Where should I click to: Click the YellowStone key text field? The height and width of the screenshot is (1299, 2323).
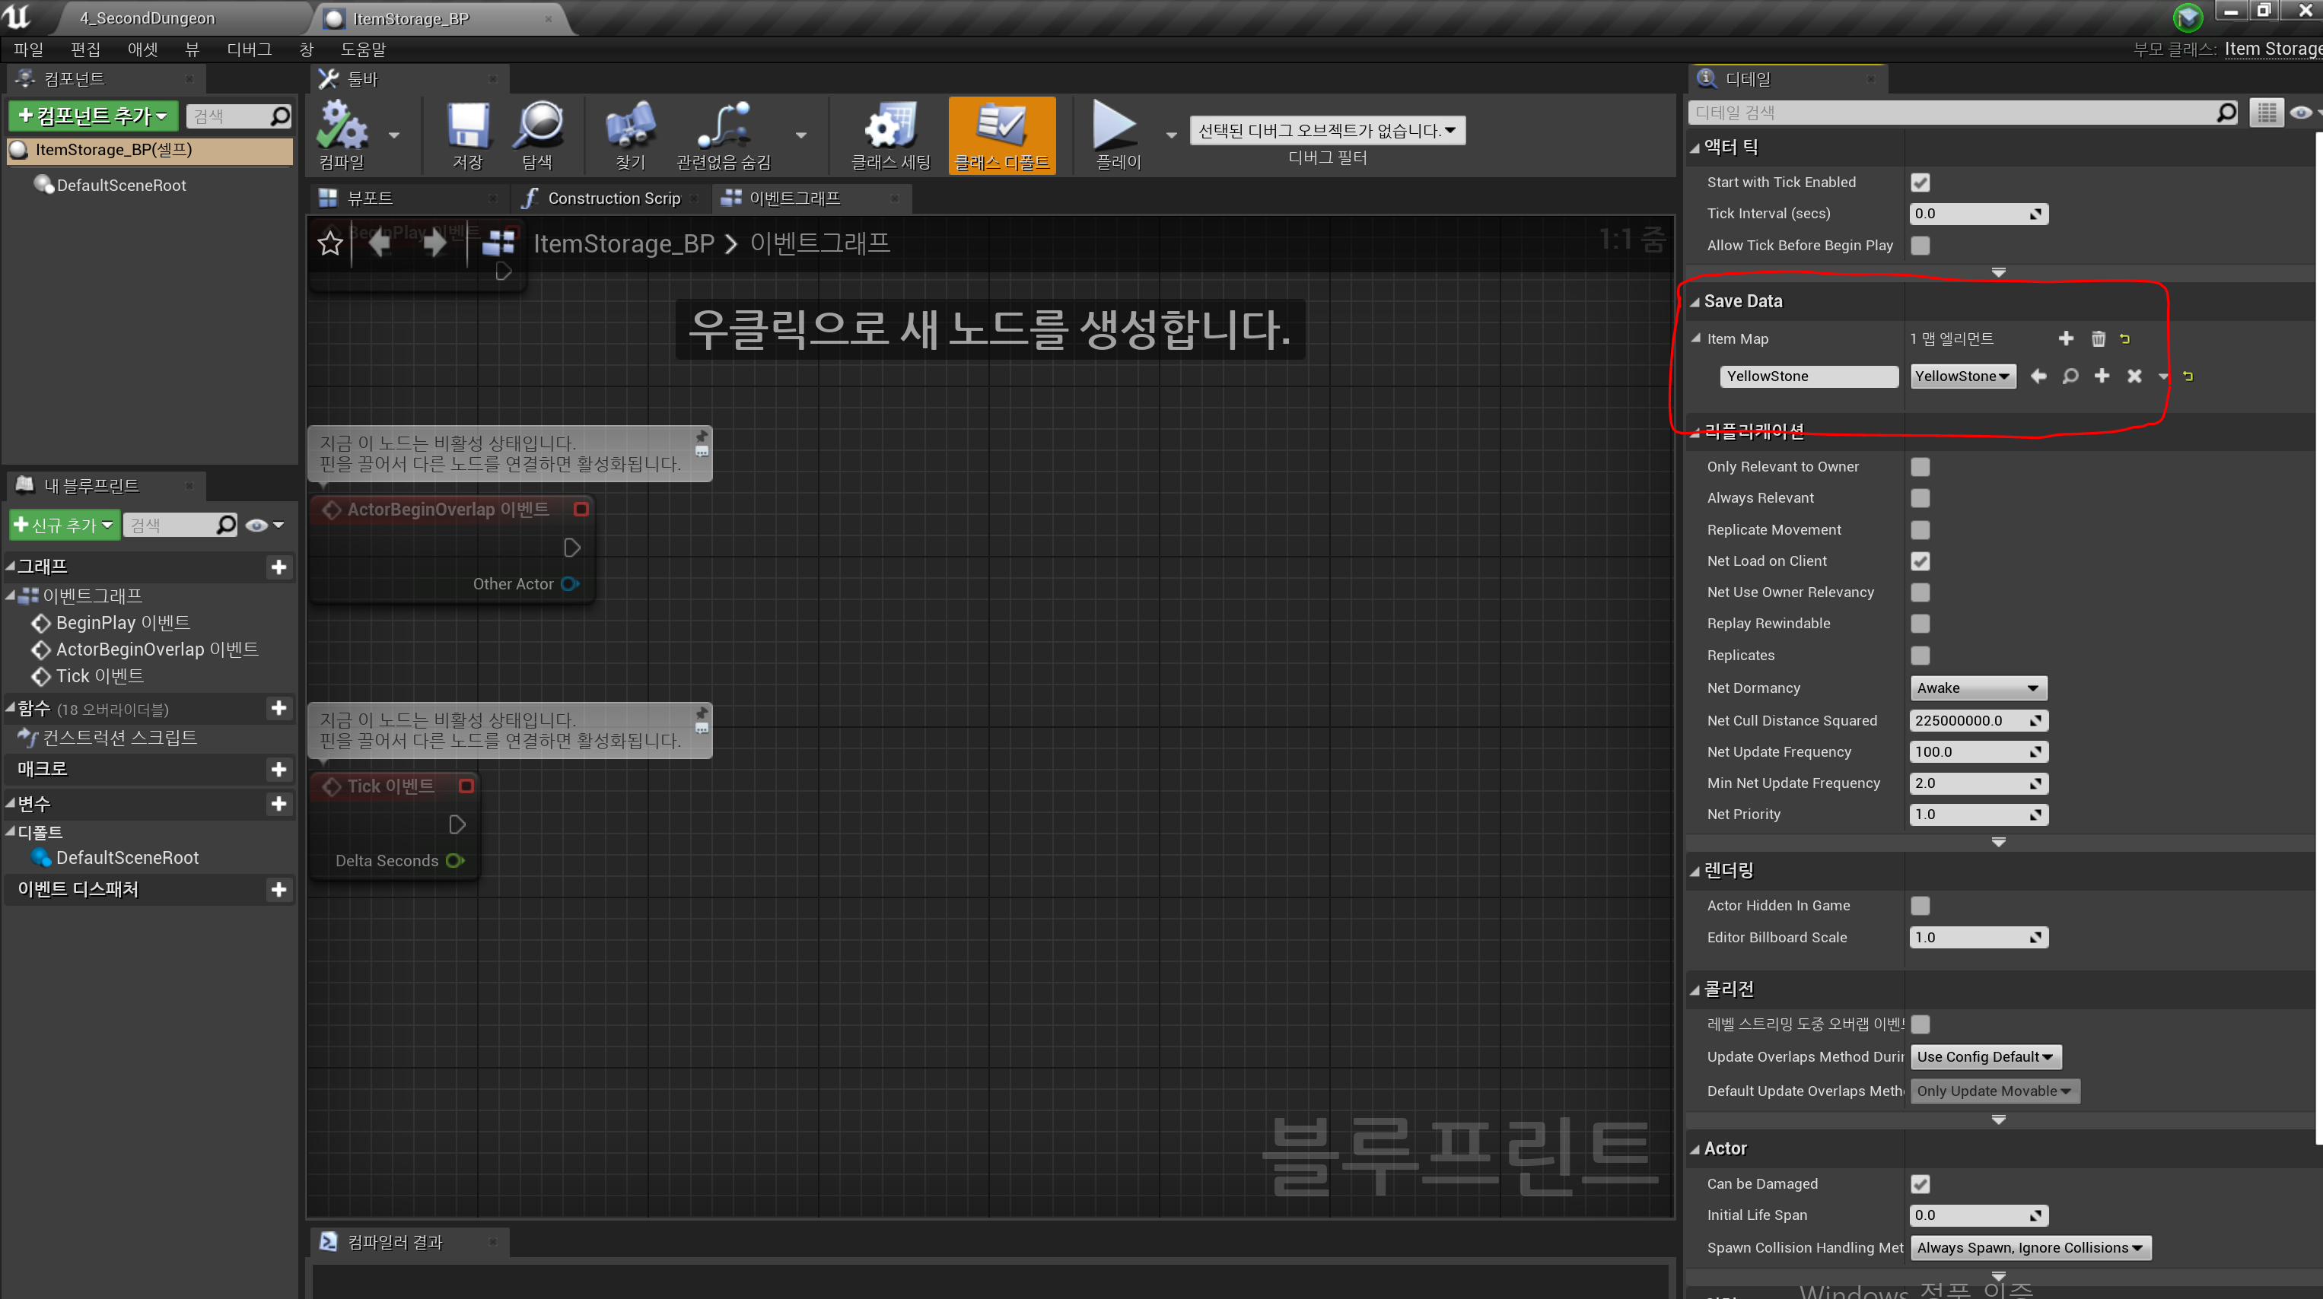pos(1809,376)
